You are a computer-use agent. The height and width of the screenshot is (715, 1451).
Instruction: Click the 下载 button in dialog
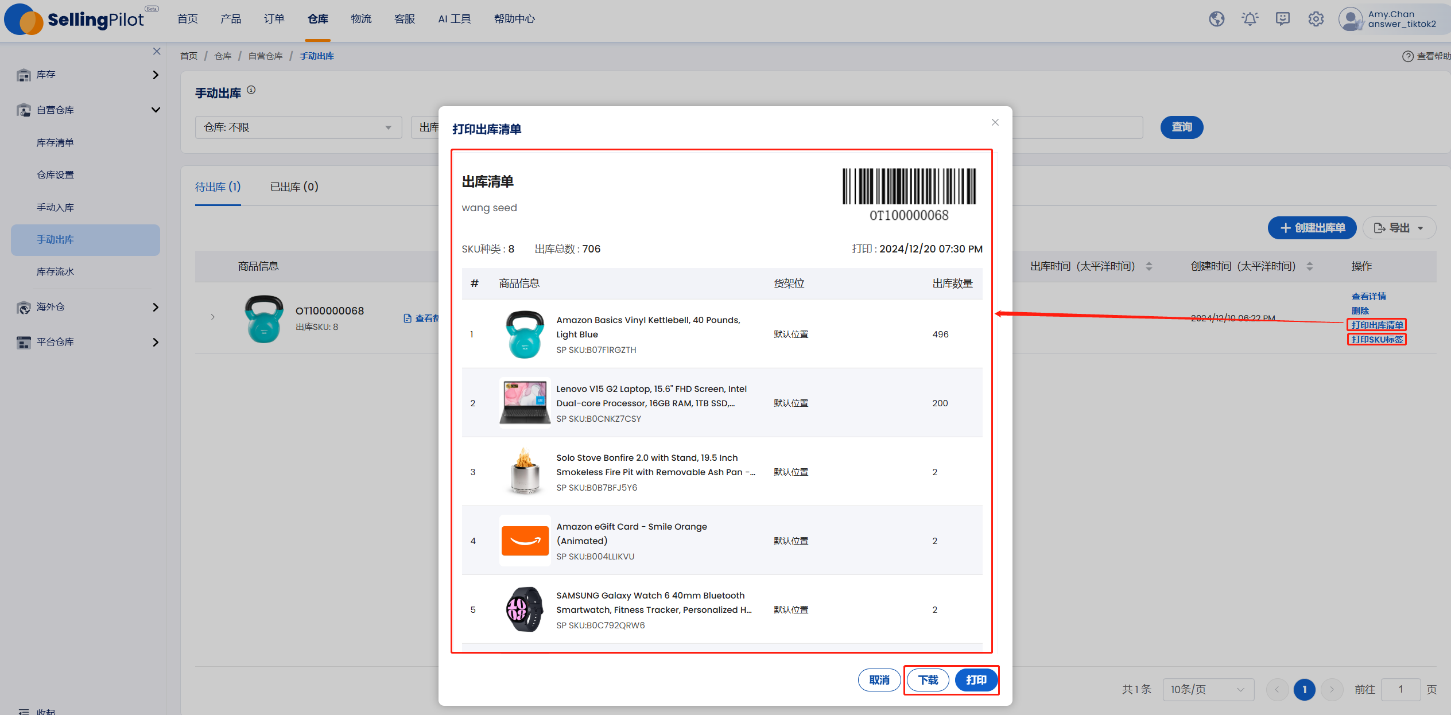coord(928,681)
